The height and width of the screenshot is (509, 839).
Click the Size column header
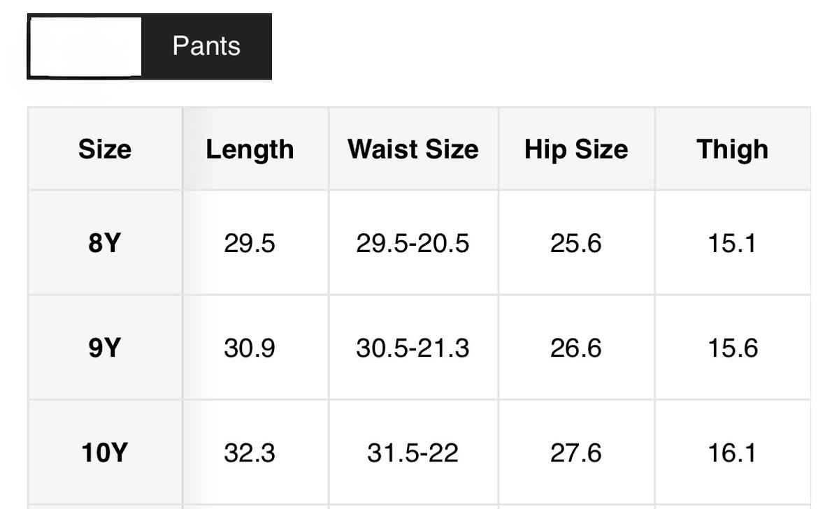coord(105,149)
